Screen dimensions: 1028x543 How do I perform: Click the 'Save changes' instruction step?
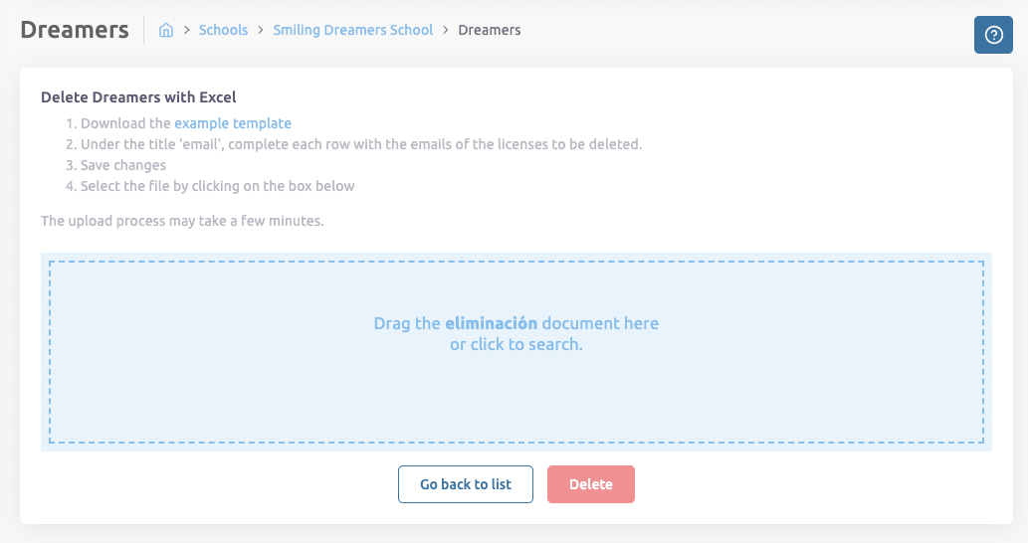[122, 165]
